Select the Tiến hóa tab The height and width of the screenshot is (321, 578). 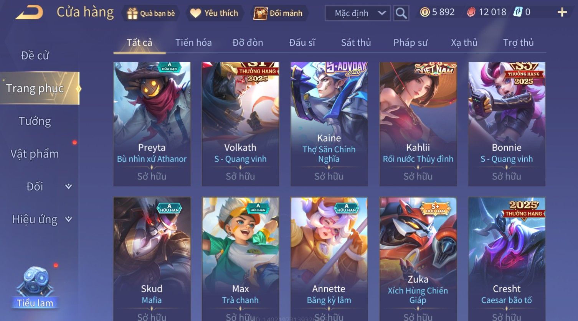click(193, 43)
